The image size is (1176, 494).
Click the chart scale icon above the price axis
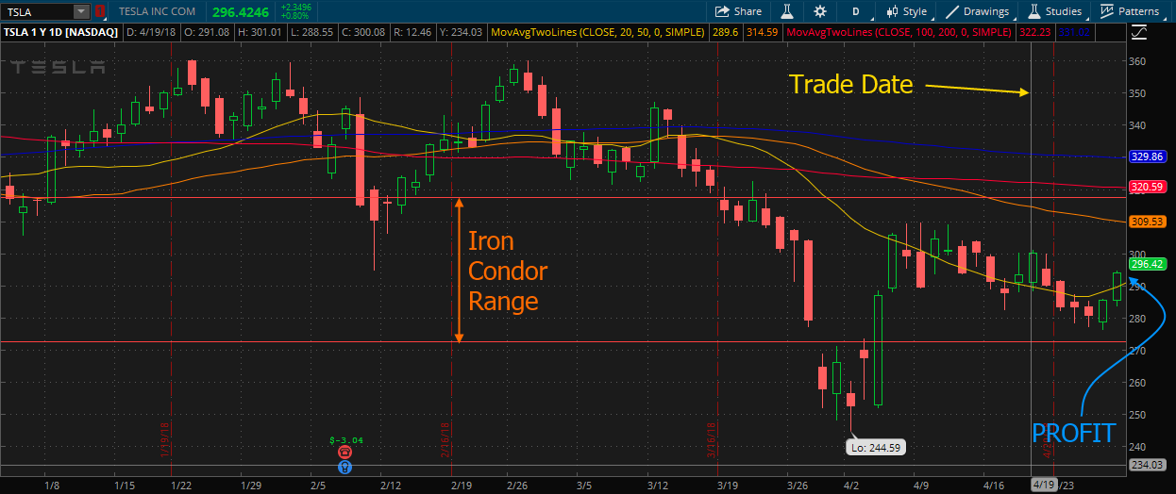click(1138, 32)
